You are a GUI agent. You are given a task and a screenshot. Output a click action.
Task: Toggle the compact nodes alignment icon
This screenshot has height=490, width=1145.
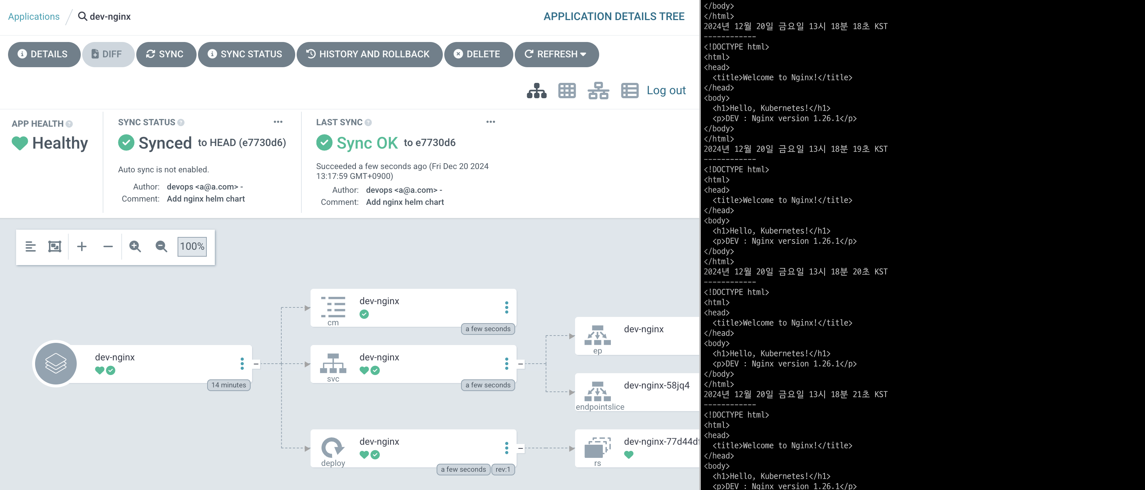30,246
